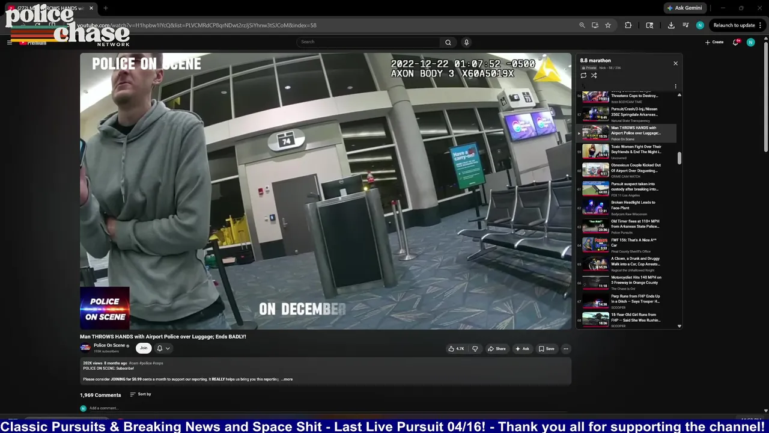Bookmark this page with the star icon

coord(608,25)
